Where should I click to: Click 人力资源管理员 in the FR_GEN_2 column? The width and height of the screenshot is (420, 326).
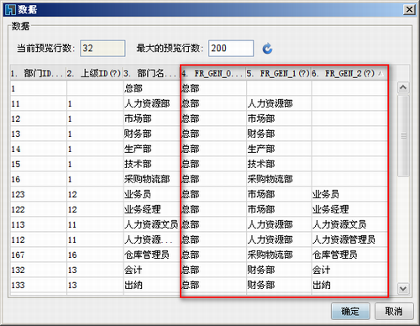point(344,240)
